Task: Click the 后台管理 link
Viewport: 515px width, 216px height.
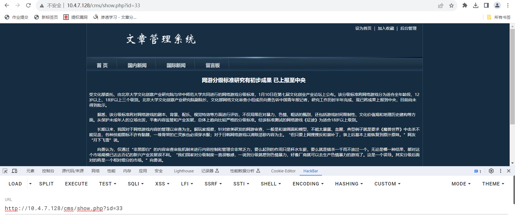Action: (x=408, y=28)
